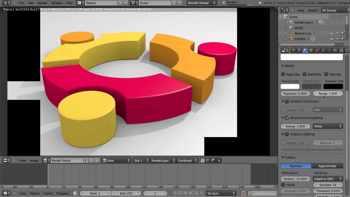
Task: Enable the Real Sky checkbox
Action: click(326, 74)
